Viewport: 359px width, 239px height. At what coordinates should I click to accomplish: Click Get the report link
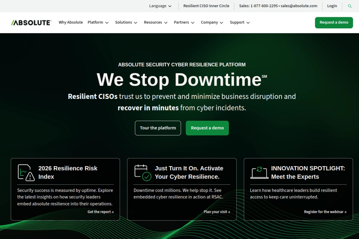click(x=100, y=212)
